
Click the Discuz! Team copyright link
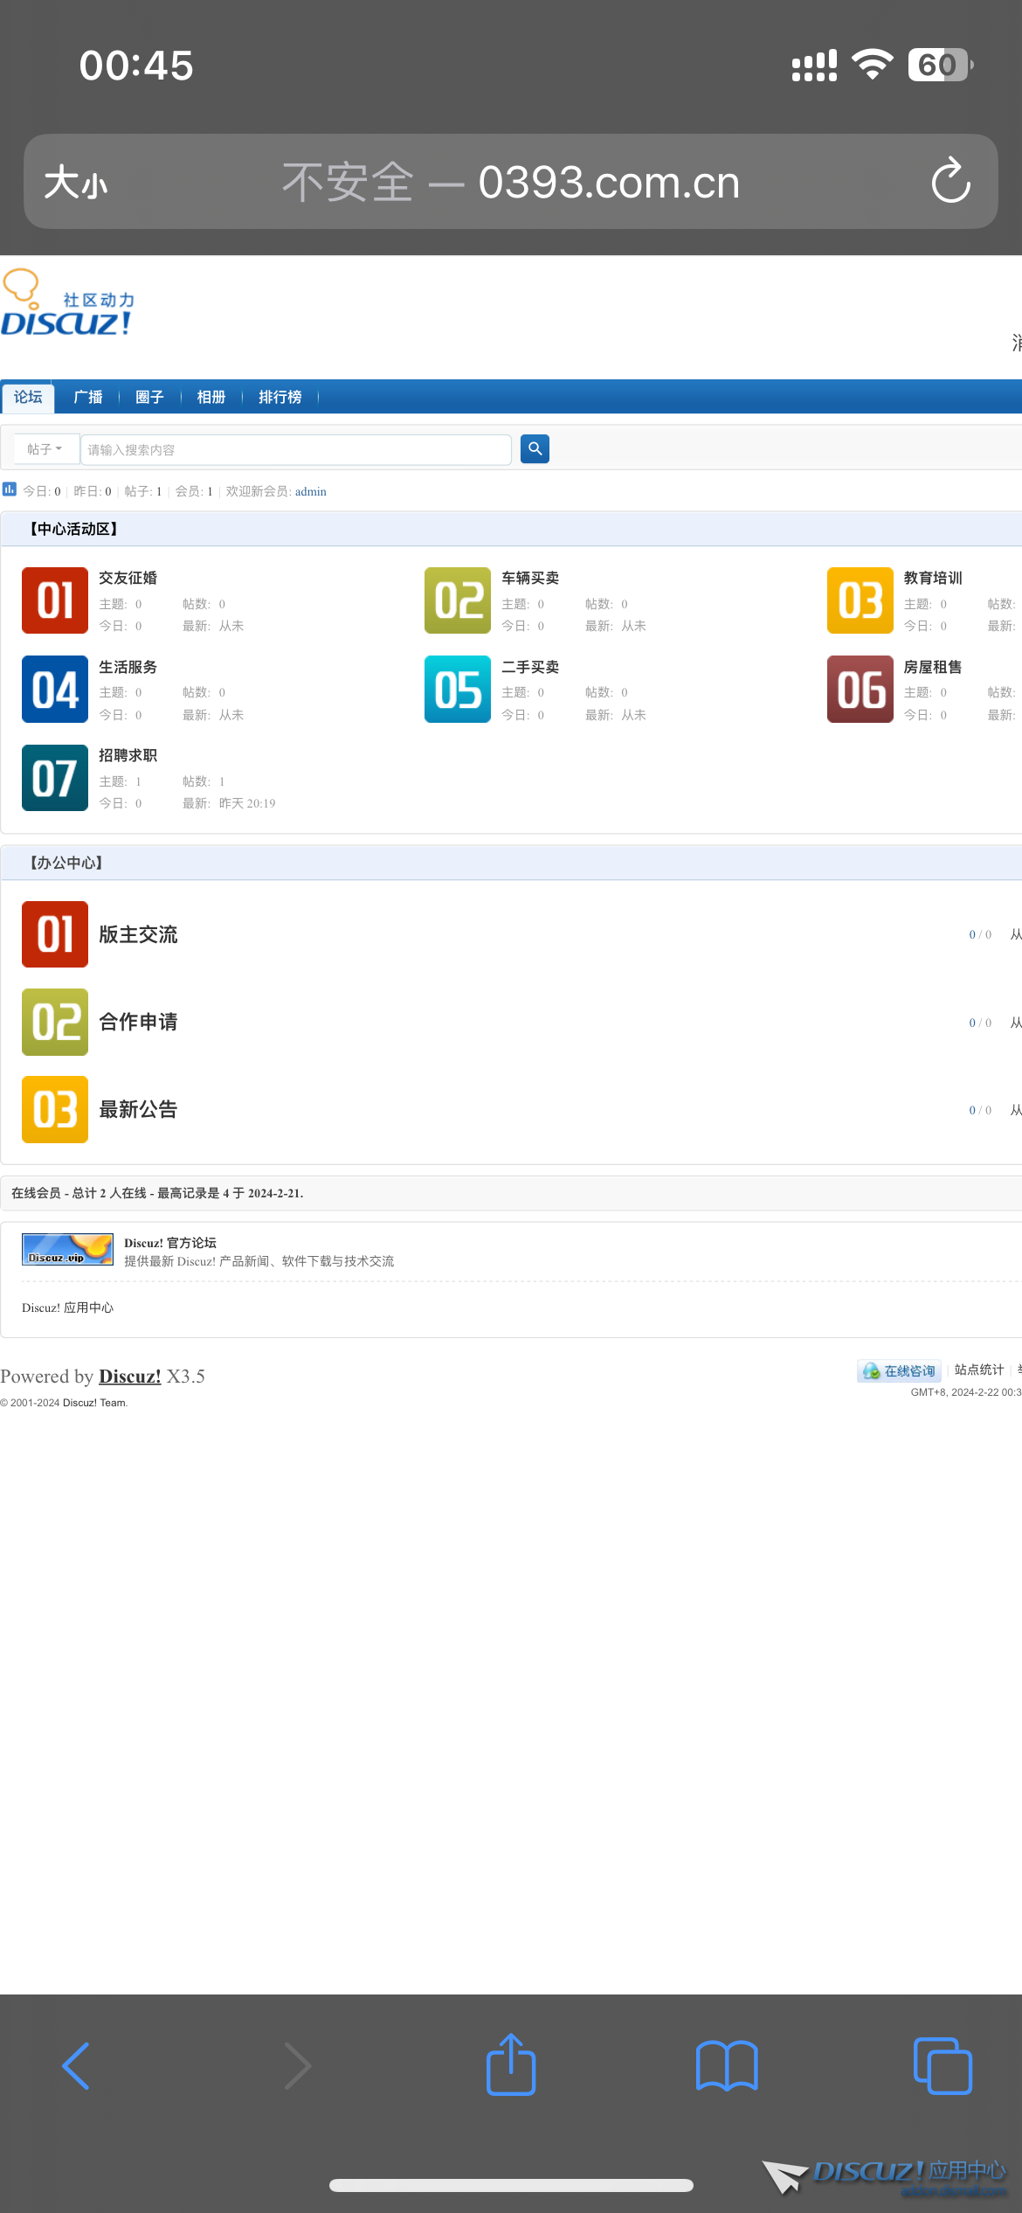95,1403
